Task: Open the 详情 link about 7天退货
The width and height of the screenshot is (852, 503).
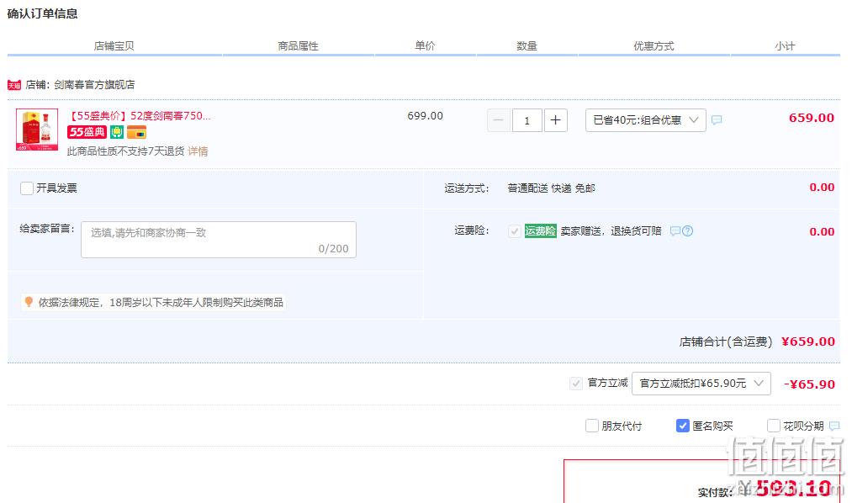Action: click(198, 151)
